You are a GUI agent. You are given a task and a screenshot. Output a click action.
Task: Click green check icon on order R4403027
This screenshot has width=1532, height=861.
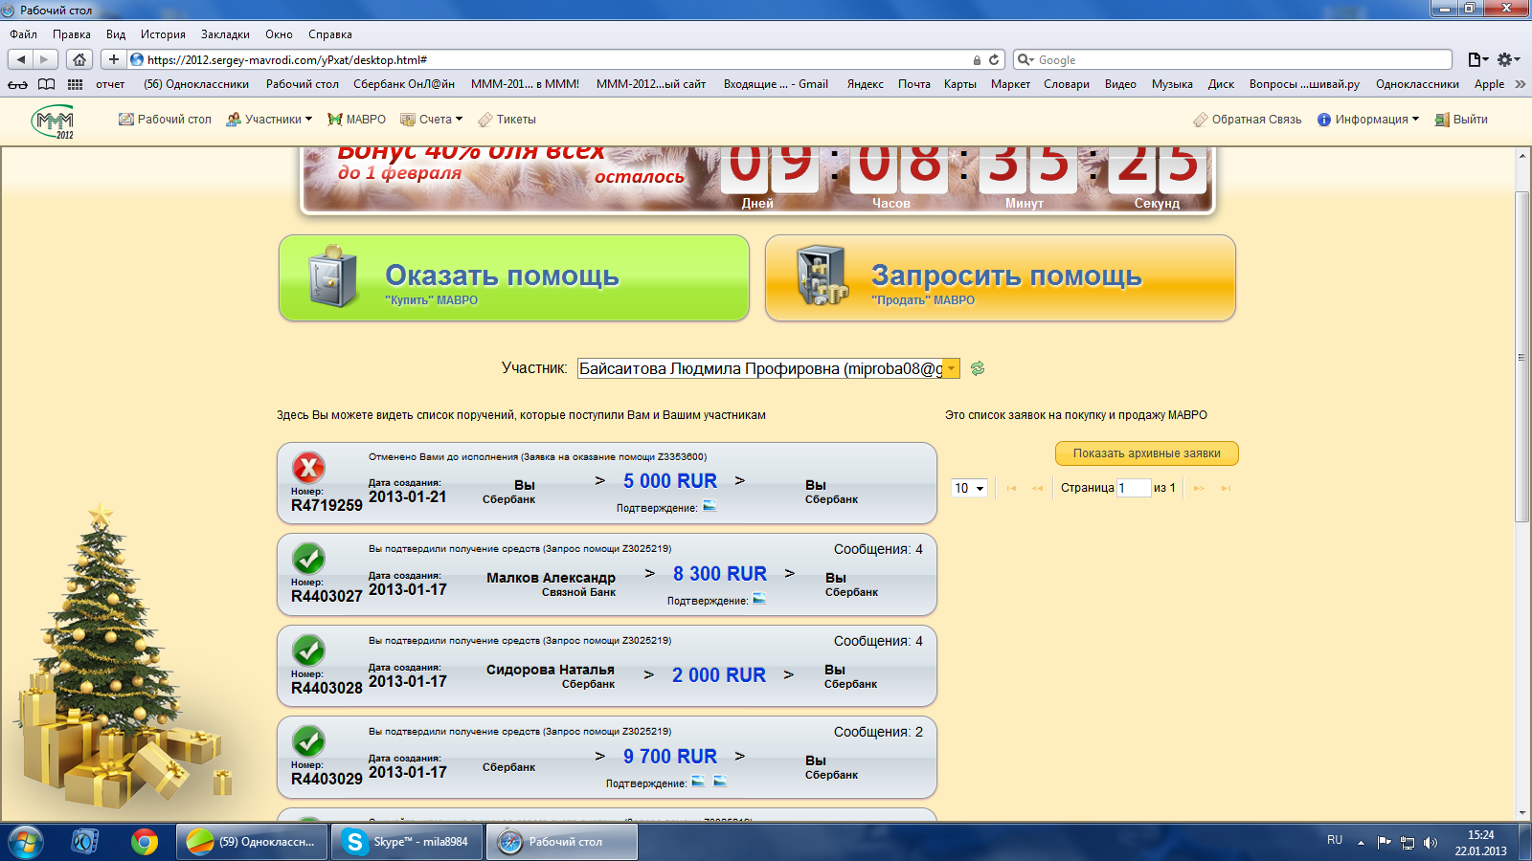308,559
